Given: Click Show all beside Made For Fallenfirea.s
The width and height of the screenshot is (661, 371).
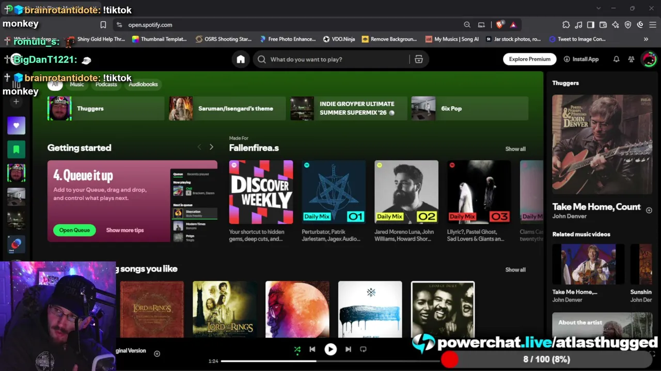Looking at the screenshot, I should coord(515,149).
